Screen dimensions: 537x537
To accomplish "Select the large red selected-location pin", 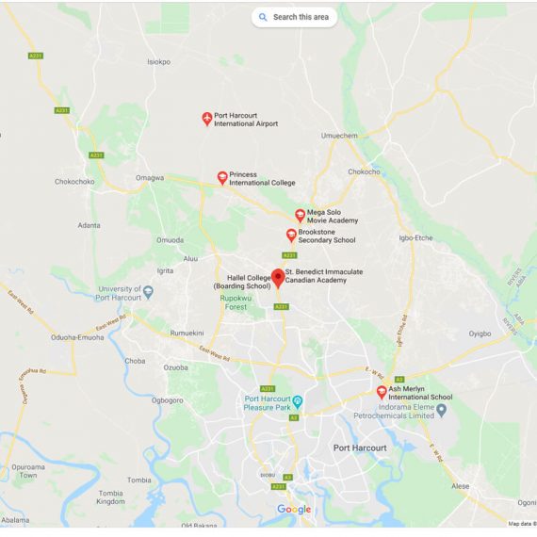I will tap(278, 279).
